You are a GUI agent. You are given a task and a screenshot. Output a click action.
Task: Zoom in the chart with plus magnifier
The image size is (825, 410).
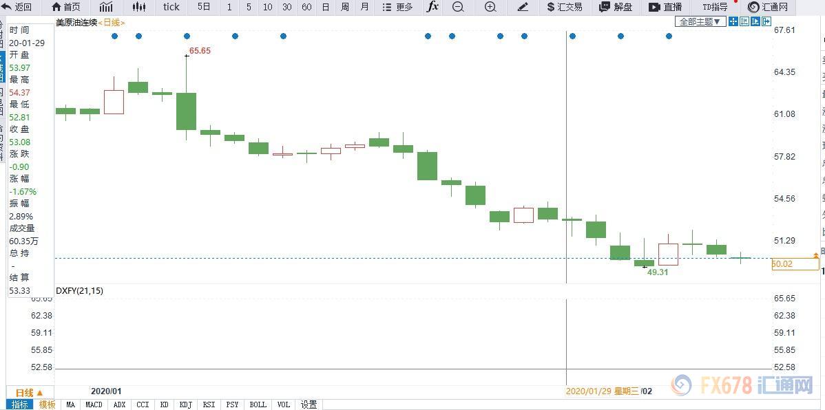pos(490,7)
